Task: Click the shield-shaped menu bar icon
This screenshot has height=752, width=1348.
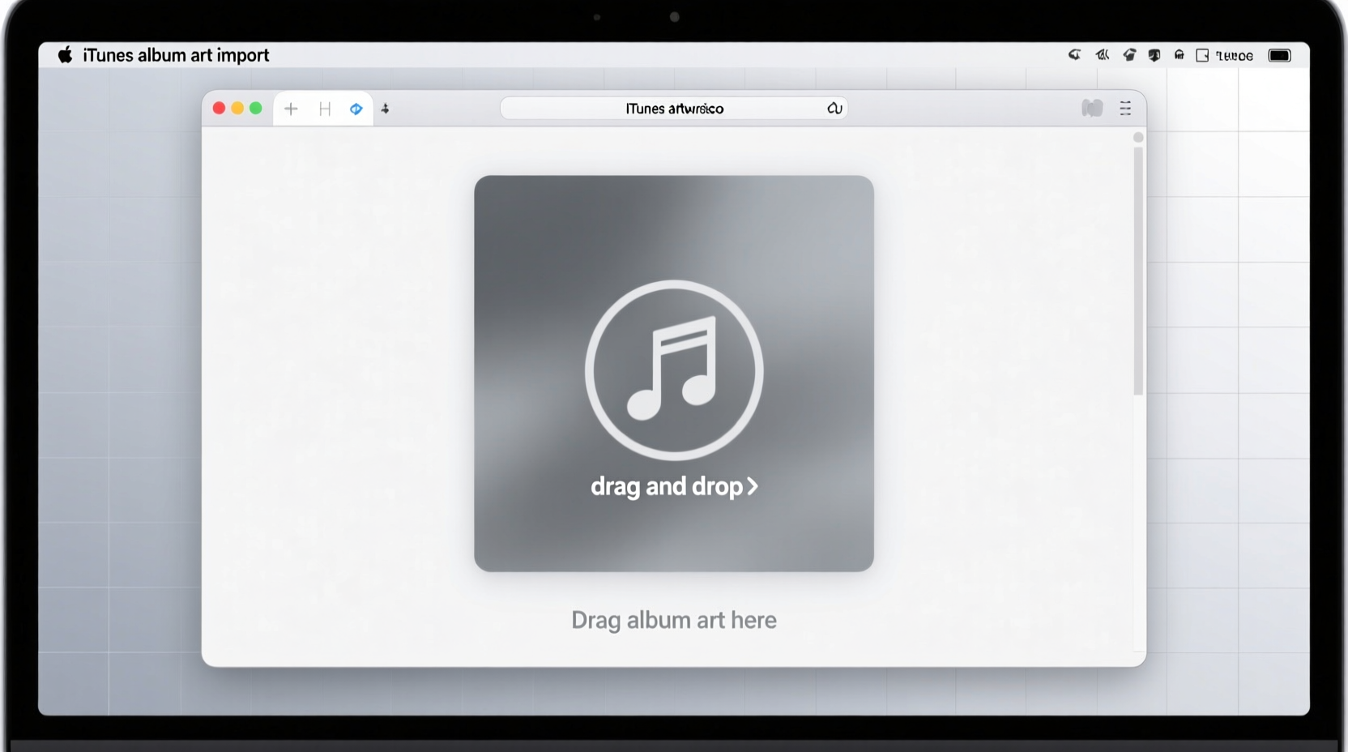Action: pos(1154,55)
